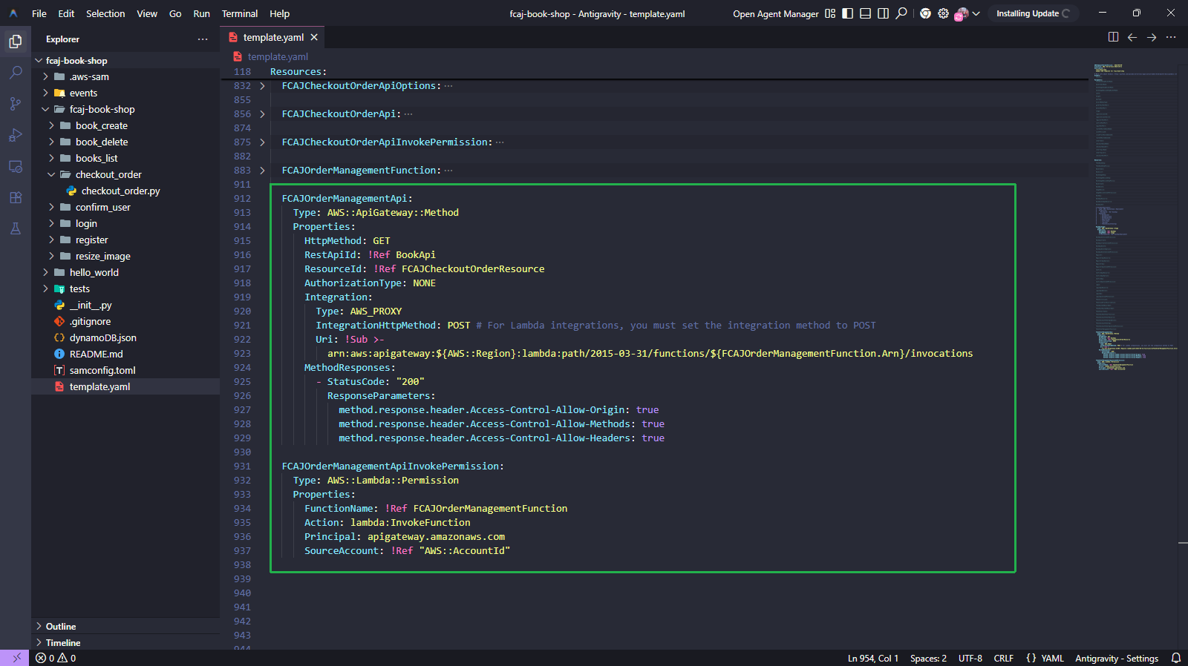
Task: Expand the events folder
Action: (x=45, y=93)
